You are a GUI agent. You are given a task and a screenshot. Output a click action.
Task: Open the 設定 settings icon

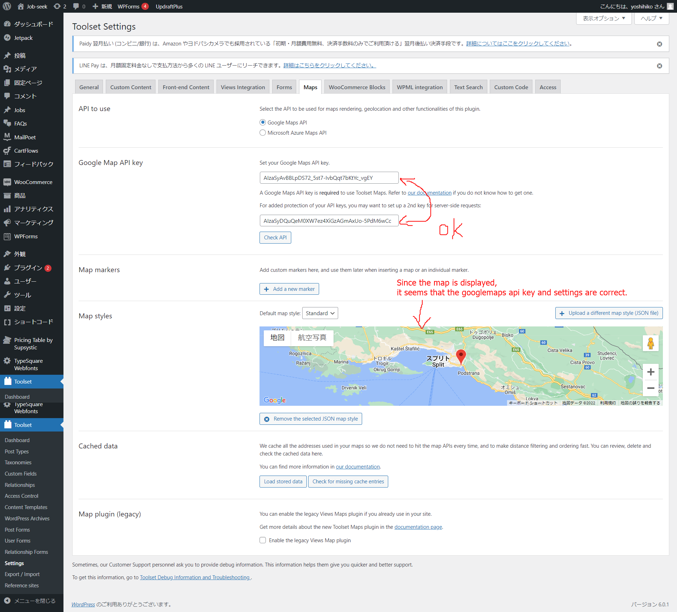point(7,308)
